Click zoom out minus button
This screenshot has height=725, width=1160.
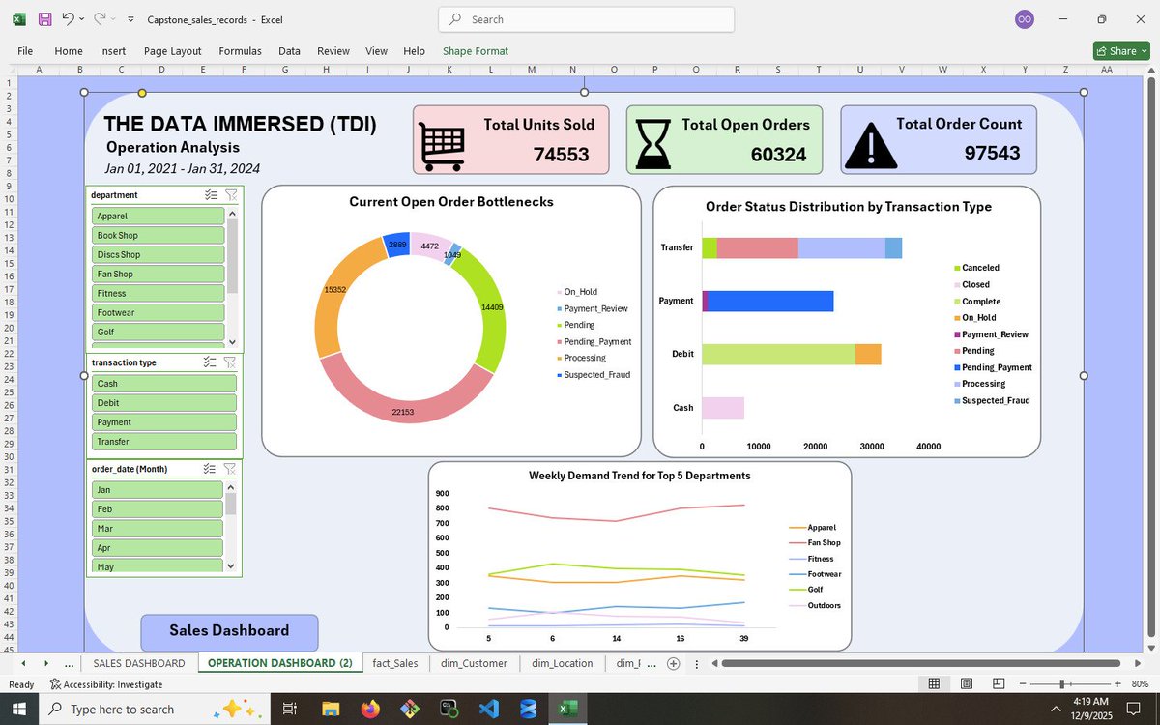click(x=1025, y=684)
